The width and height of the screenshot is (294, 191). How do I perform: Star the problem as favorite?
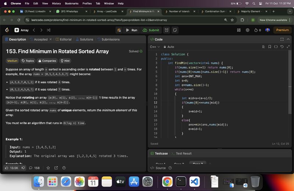48,168
